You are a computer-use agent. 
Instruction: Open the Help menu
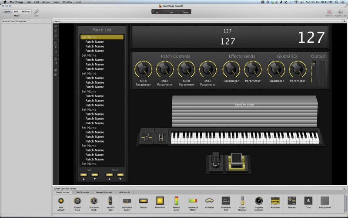78,2
